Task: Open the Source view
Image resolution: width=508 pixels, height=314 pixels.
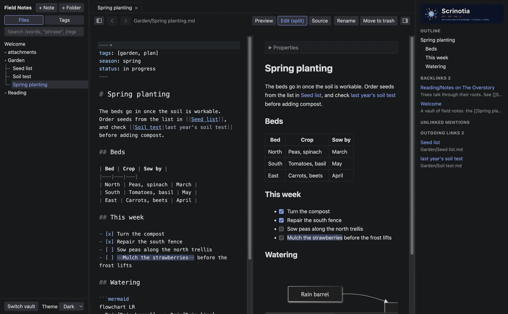Action: pos(320,21)
